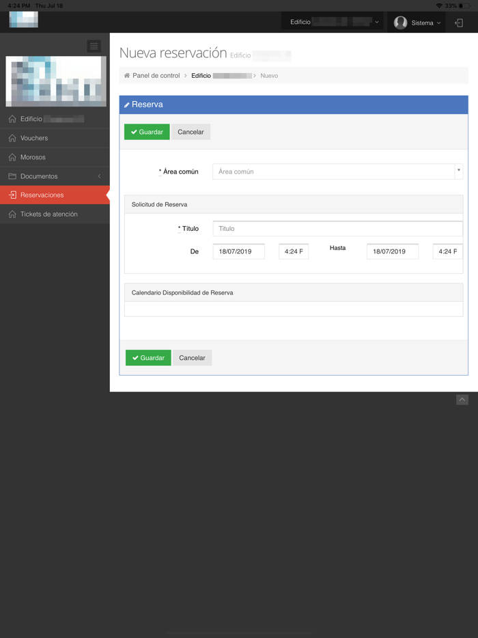Open Edificio in sidebar menu
This screenshot has width=478, height=638.
55,120
